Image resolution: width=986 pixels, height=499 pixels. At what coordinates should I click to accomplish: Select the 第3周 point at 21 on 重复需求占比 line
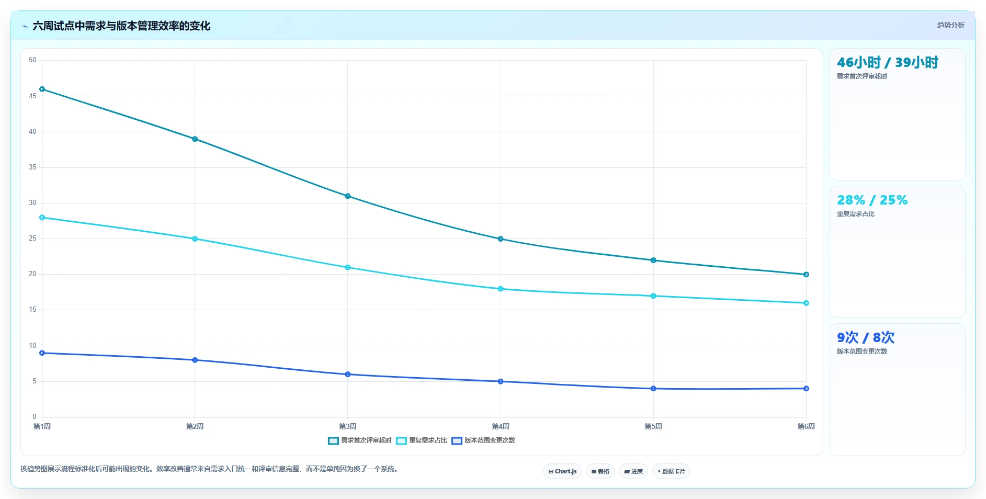pyautogui.click(x=348, y=267)
